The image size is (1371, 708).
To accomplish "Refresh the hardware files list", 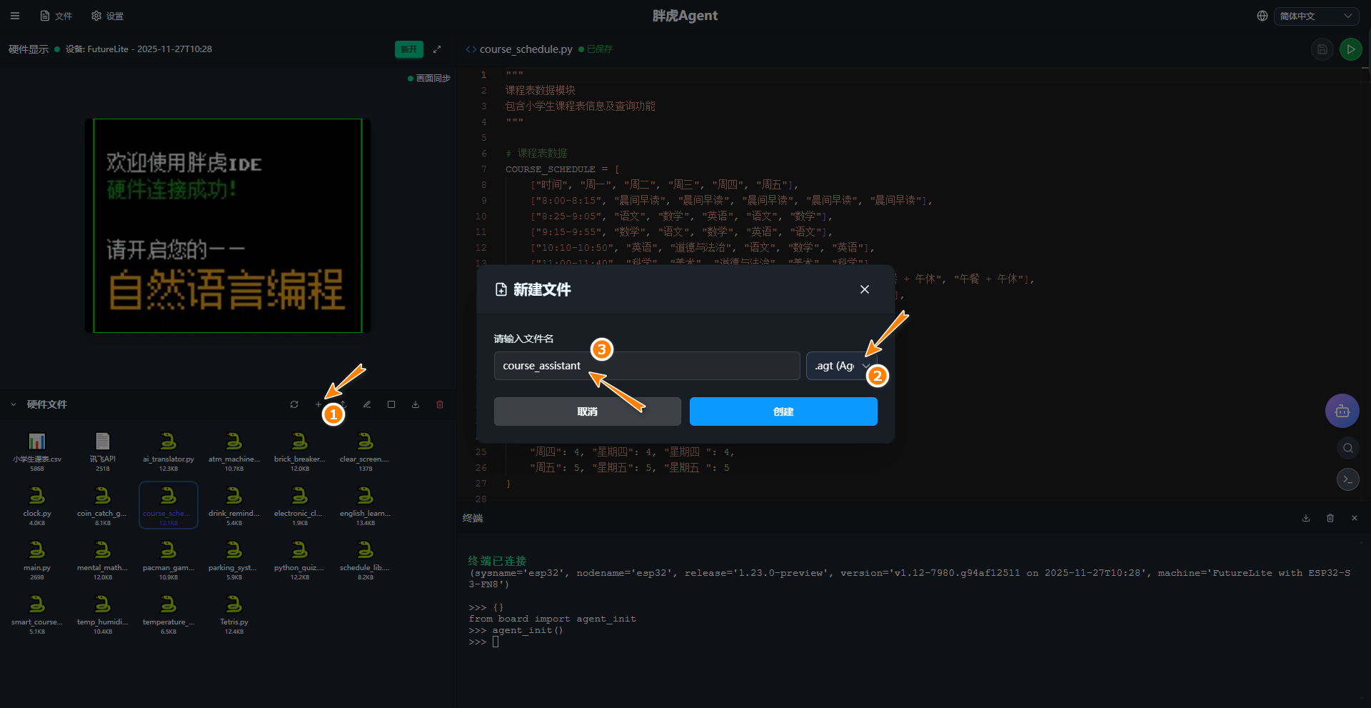I will click(x=294, y=404).
